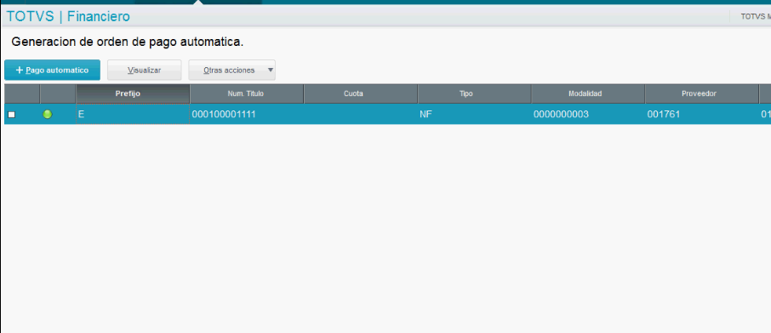The width and height of the screenshot is (771, 333).
Task: Click the blank header above the row checkbox
Action: (x=22, y=93)
